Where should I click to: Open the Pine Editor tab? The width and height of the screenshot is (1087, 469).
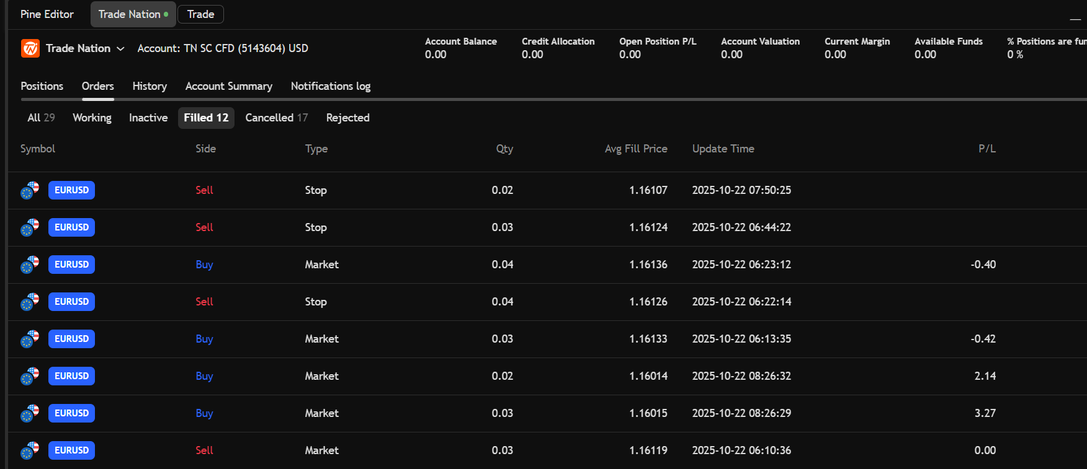click(x=47, y=14)
